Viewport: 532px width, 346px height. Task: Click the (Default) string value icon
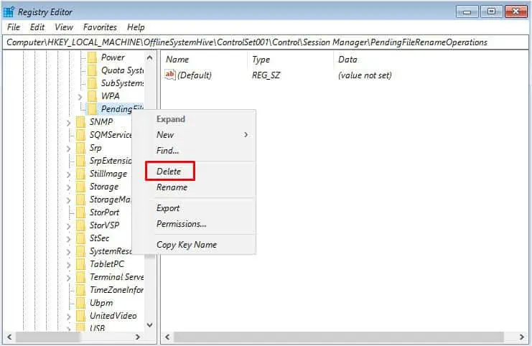click(x=169, y=75)
